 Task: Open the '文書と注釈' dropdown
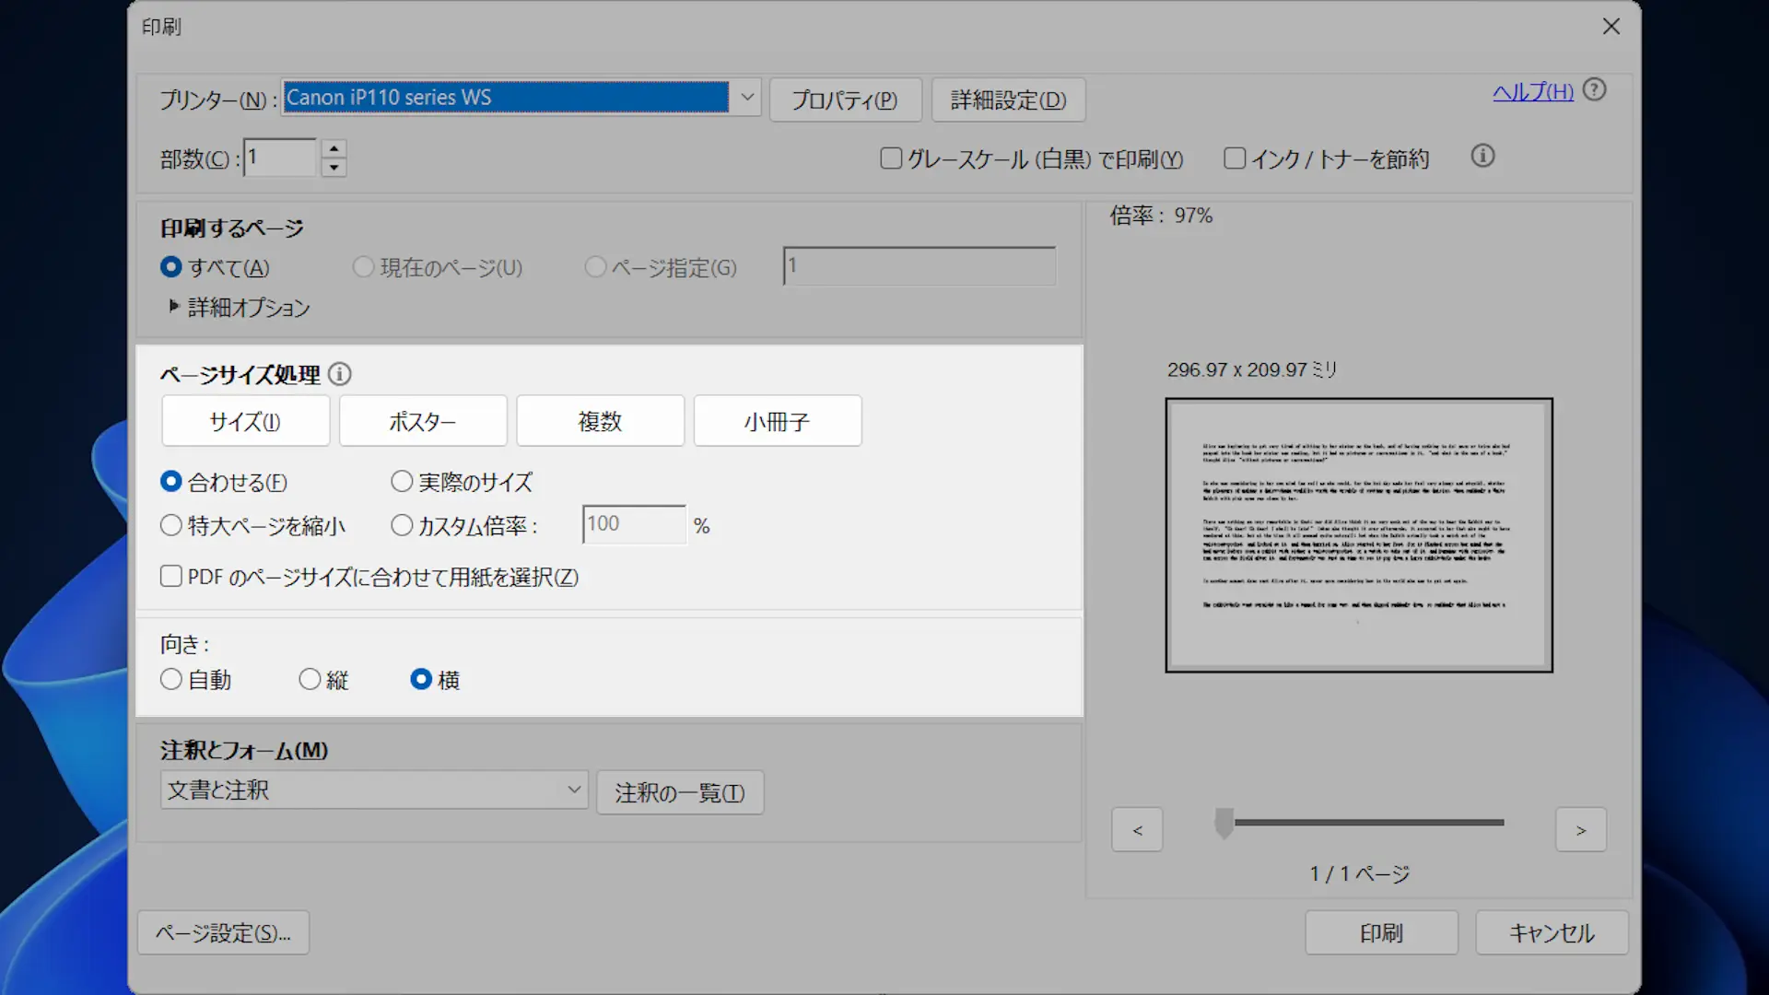[374, 790]
